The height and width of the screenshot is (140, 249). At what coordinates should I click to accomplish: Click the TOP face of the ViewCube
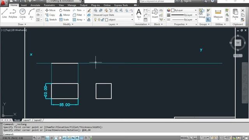[x=238, y=43]
